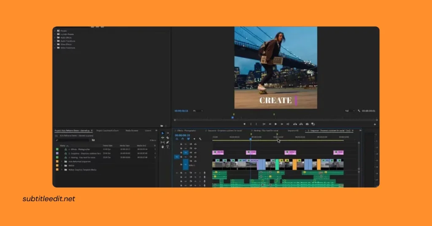Screen dimensions: 432x226
Task: Switch to Libraries tab
Action: (x=148, y=131)
